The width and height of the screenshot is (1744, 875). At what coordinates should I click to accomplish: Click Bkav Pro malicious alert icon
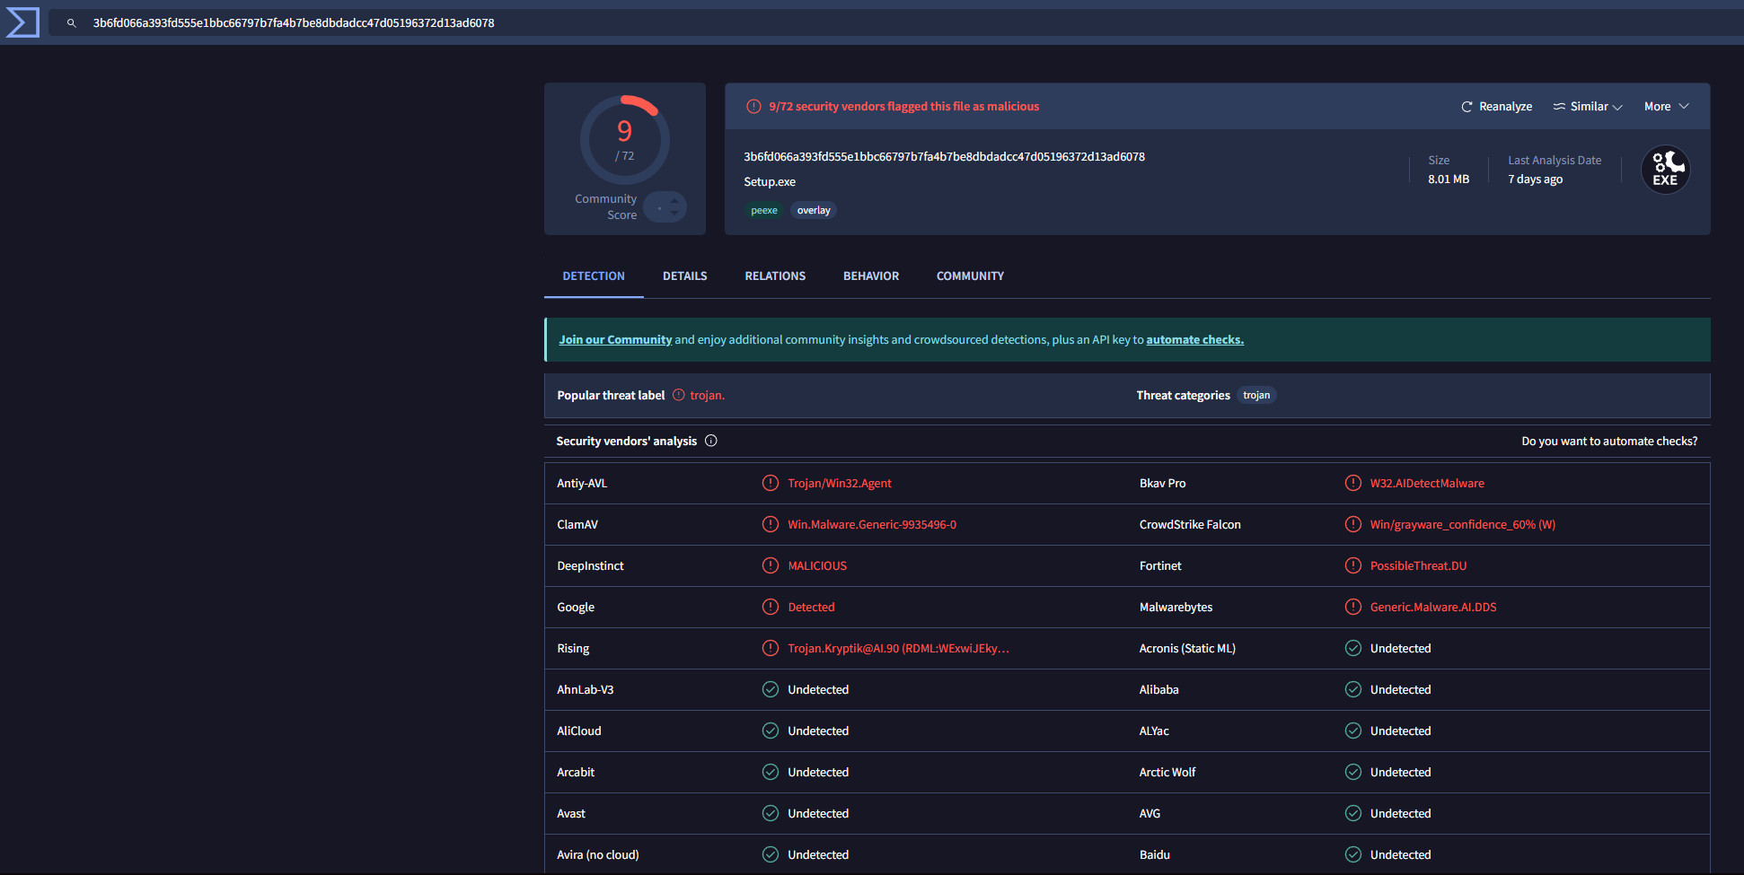pyautogui.click(x=1353, y=483)
